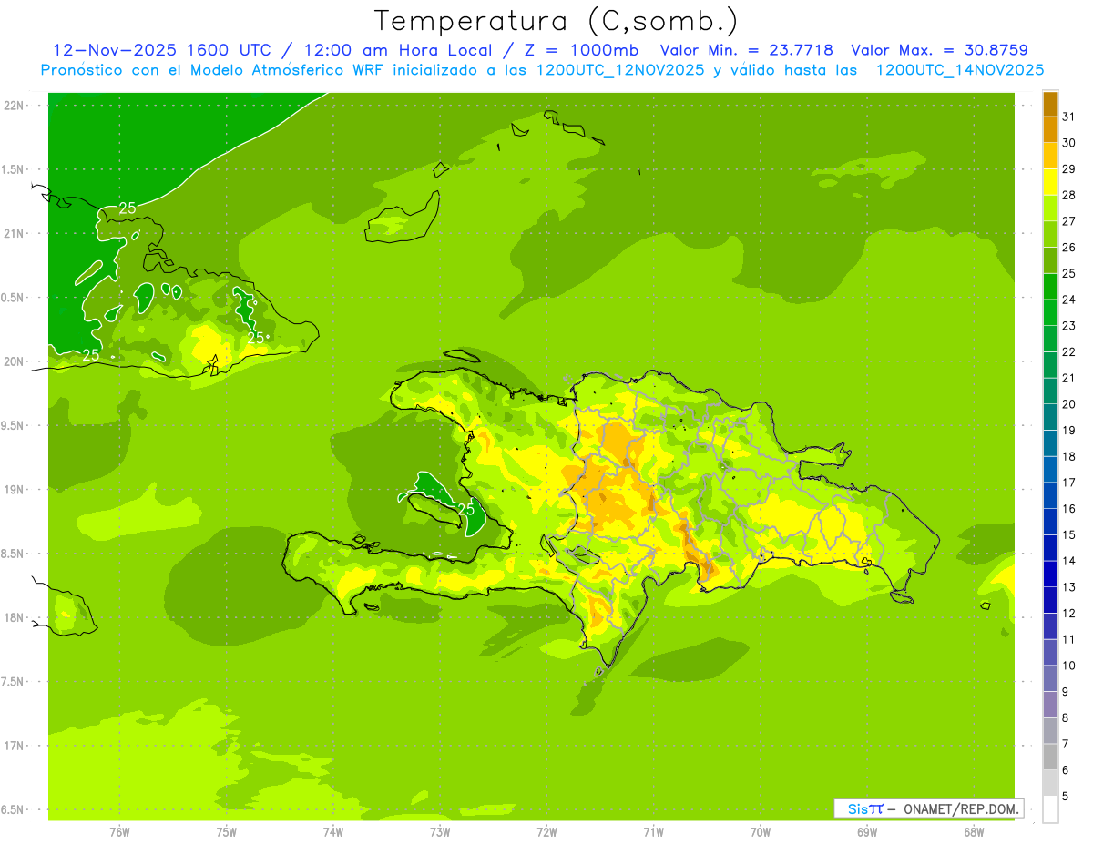
Task: Click the '9.5N' latitude tick label
Action: [13, 425]
